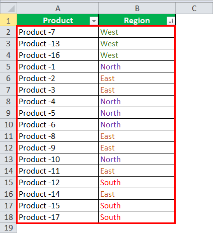Select the cell containing Product -13
The height and width of the screenshot is (233, 213).
[x=57, y=44]
